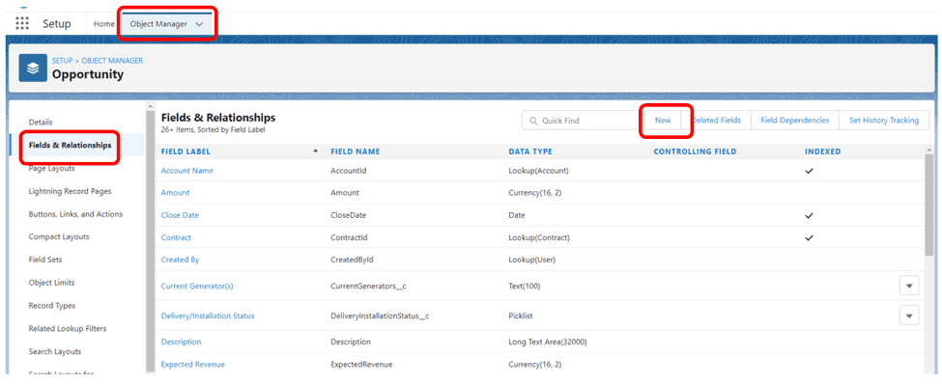Open Search Layouts in the sidebar
Screen dimensions: 942x384
(55, 351)
